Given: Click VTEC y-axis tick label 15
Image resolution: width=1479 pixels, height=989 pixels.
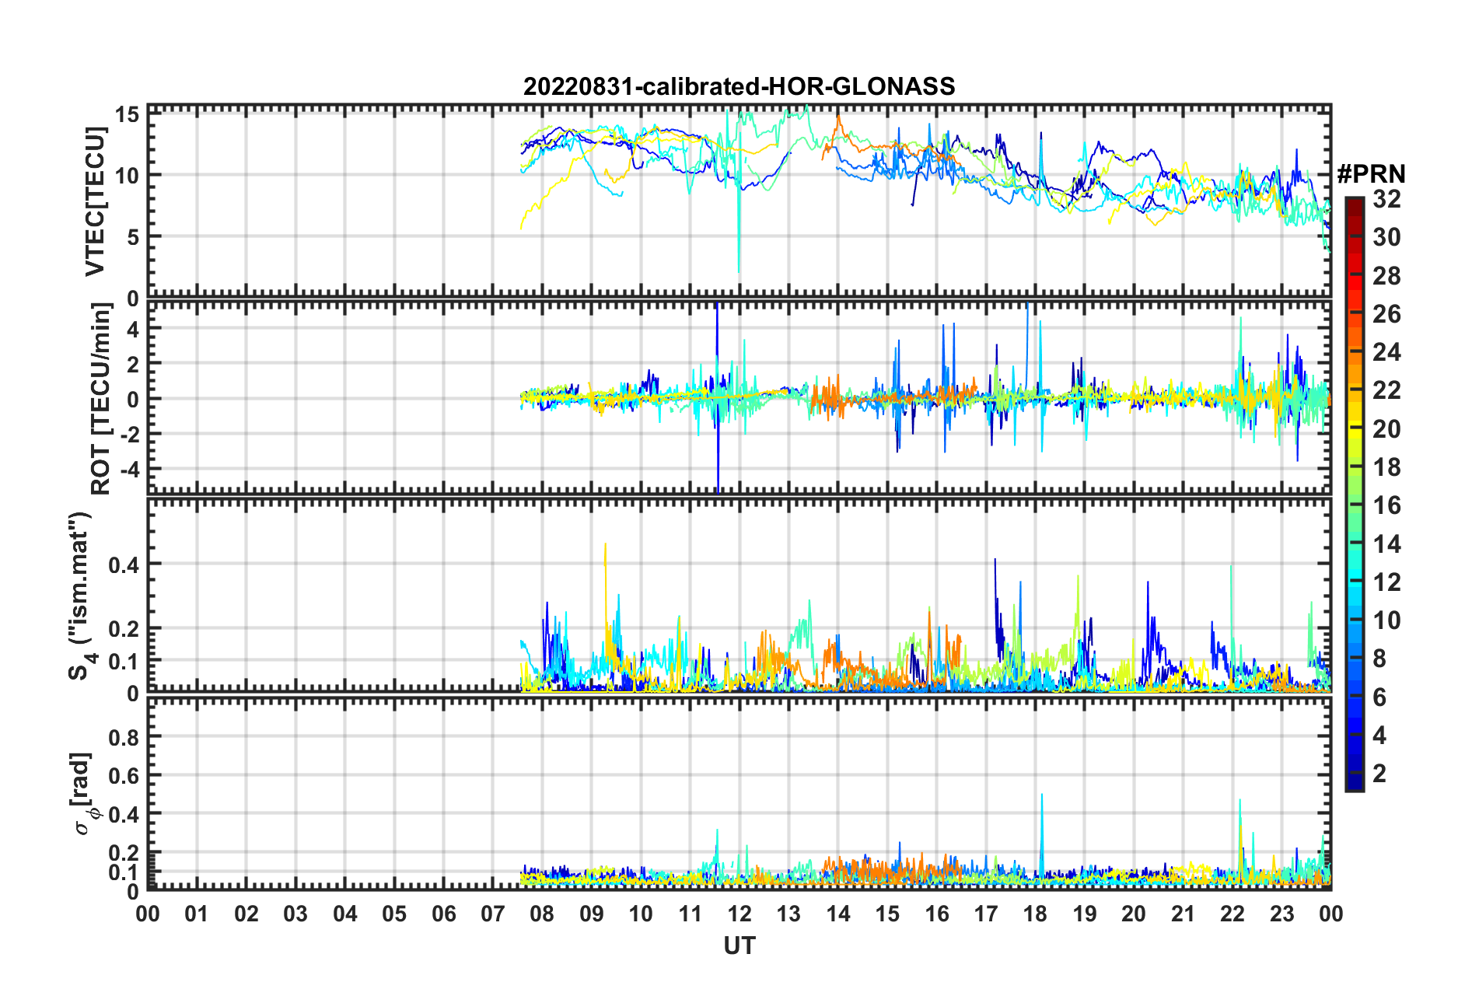Looking at the screenshot, I should point(128,115).
